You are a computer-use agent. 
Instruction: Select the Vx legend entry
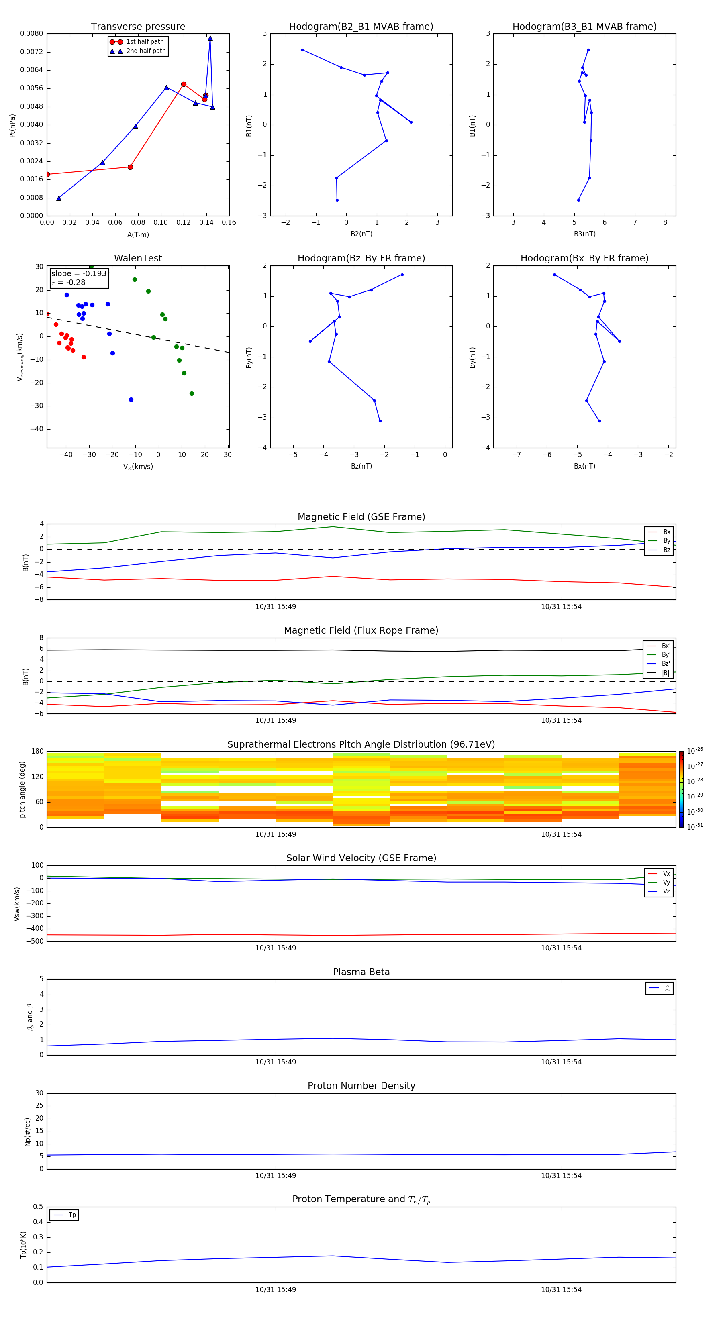pos(659,873)
